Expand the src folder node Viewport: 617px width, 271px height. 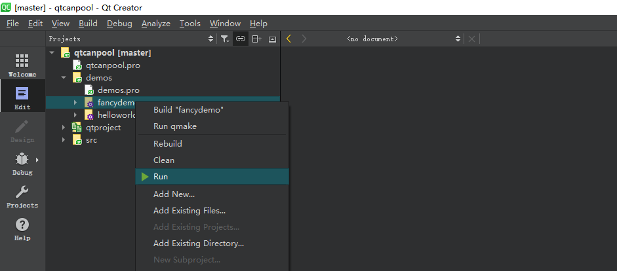point(64,140)
